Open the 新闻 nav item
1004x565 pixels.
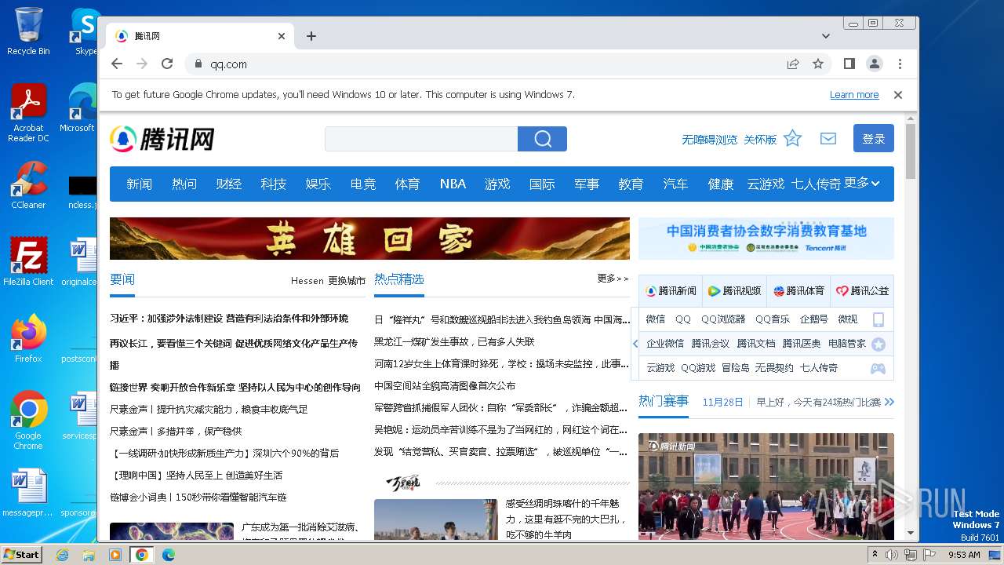[139, 184]
